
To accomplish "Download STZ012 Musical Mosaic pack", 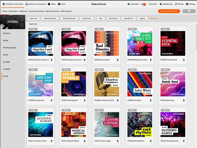I will [x=84, y=141].
